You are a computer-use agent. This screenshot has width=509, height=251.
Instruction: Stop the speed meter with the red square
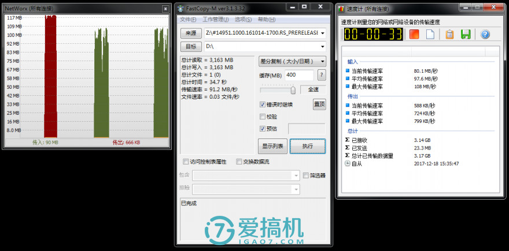(414, 34)
